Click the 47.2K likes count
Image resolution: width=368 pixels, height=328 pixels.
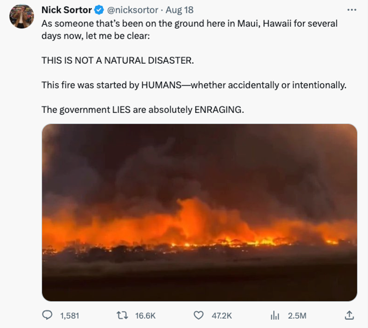(221, 316)
